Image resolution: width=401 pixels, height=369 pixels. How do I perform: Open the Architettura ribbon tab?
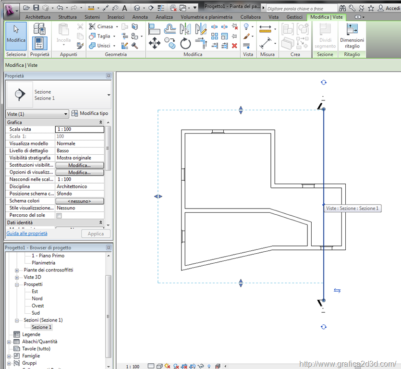point(38,17)
